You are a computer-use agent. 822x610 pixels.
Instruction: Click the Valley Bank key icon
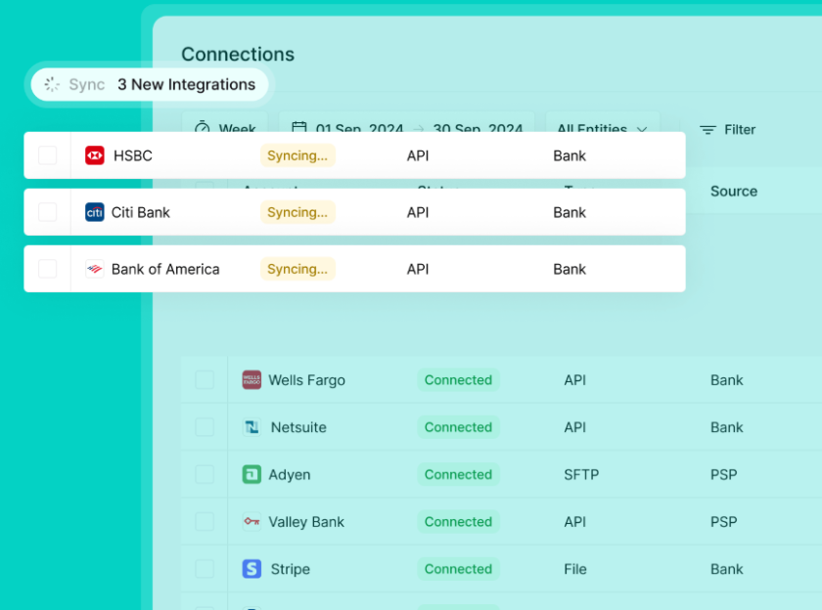tap(251, 521)
